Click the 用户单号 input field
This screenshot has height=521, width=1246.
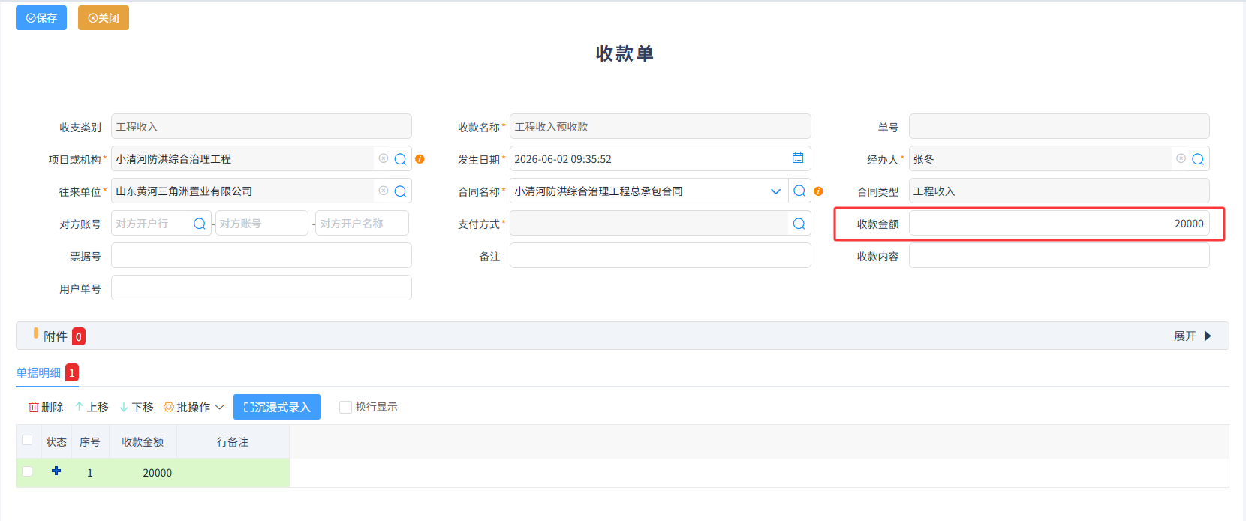pos(261,288)
